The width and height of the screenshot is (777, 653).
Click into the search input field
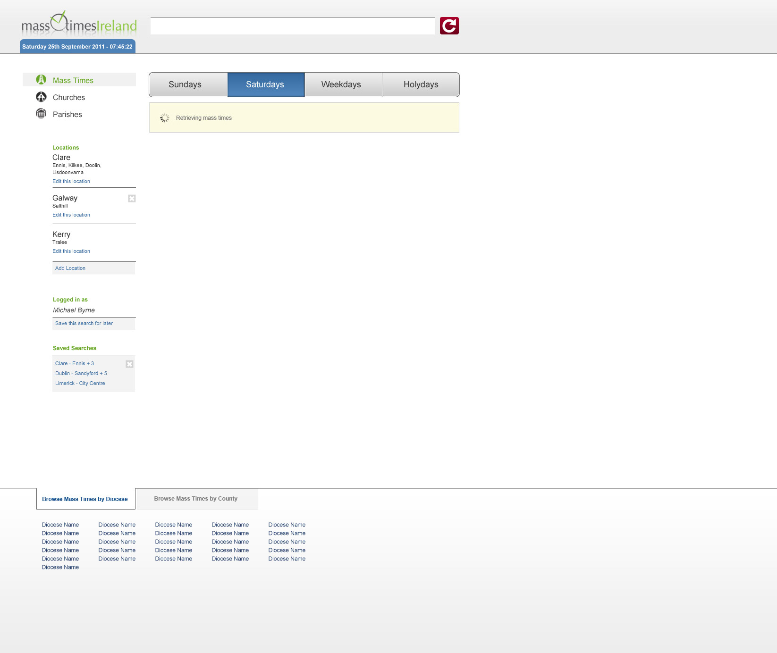(293, 26)
